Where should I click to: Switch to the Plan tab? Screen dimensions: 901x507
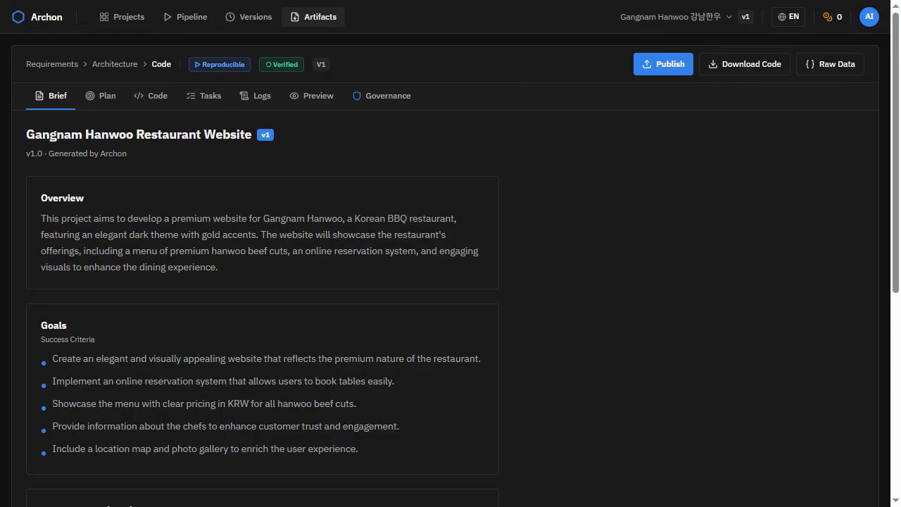[x=101, y=96]
